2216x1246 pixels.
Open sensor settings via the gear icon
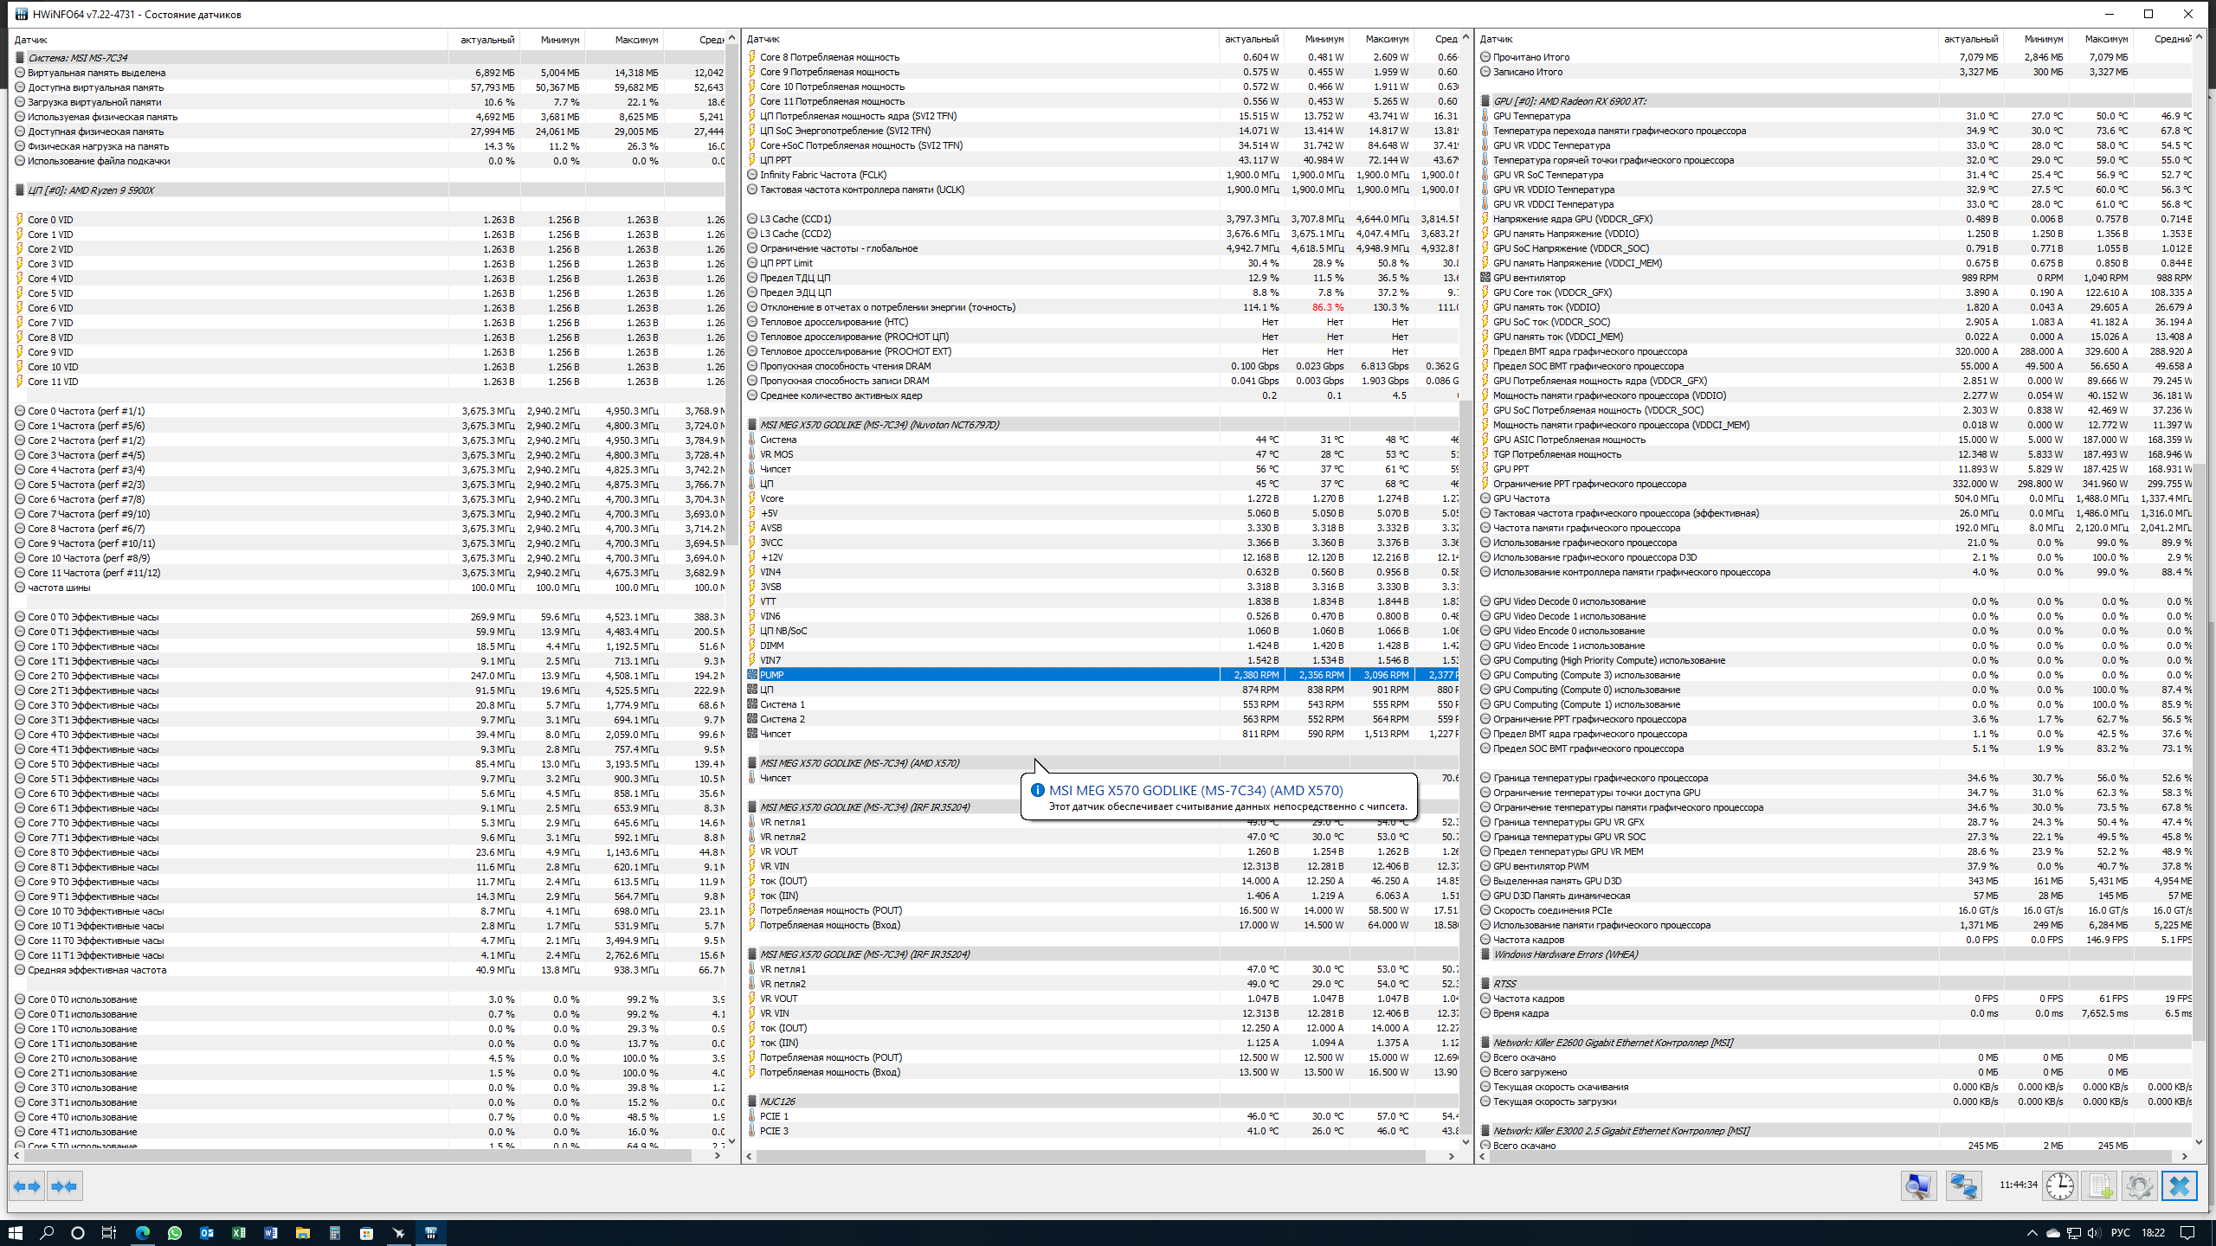click(2139, 1185)
